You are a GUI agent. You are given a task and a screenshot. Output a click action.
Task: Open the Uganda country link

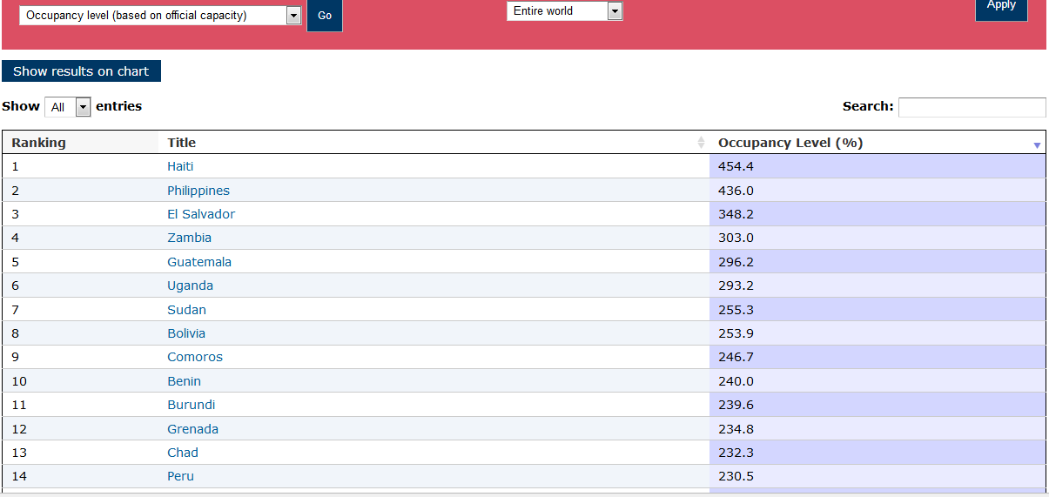[x=190, y=285]
